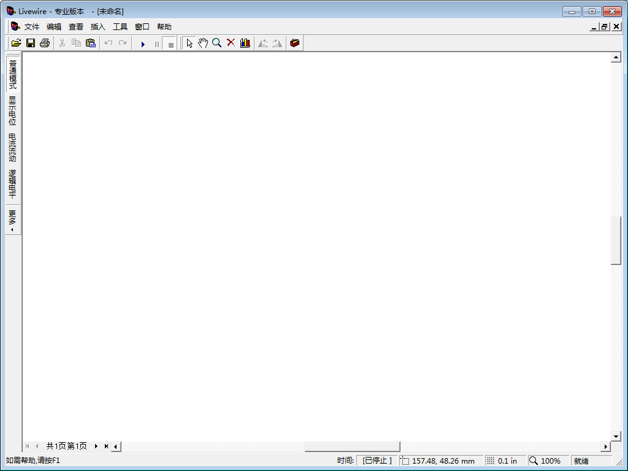Select the hand pan tool

pos(203,43)
